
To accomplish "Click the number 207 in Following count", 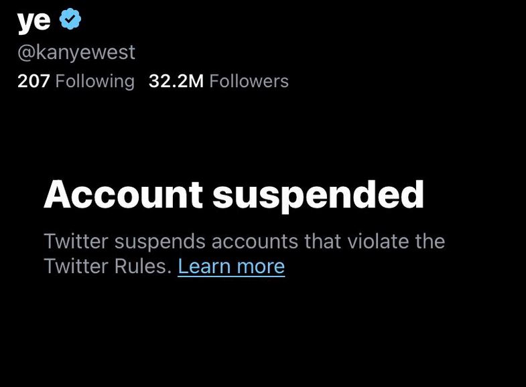I will click(x=34, y=81).
